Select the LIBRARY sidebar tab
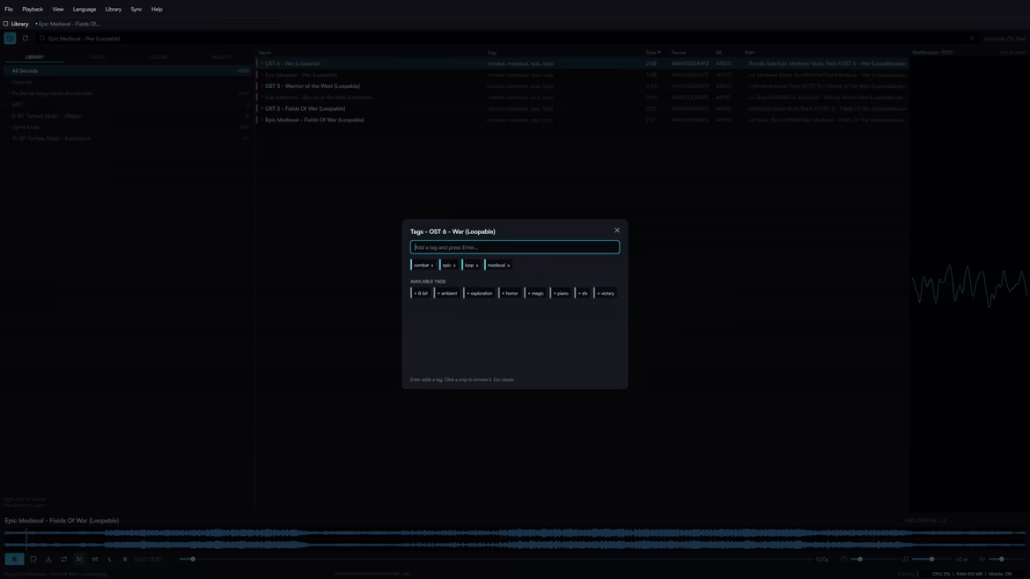The height and width of the screenshot is (579, 1030). 34,57
